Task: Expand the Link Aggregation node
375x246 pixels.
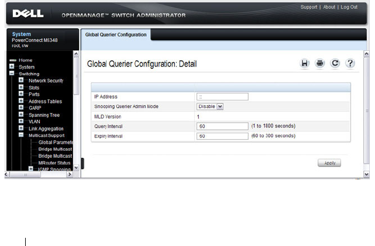Action: pyautogui.click(x=21, y=128)
